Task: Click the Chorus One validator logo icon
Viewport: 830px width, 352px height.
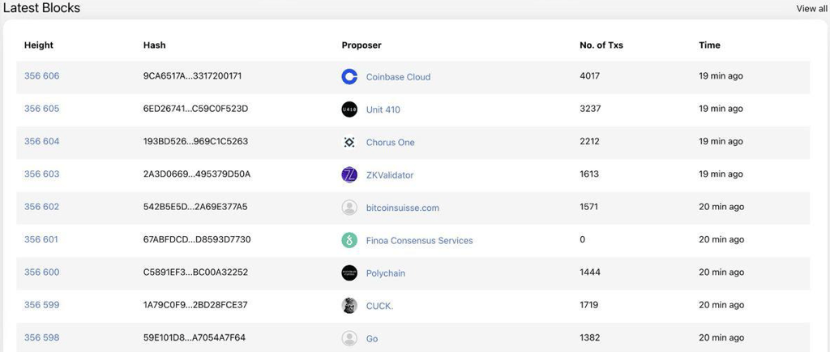Action: [349, 142]
